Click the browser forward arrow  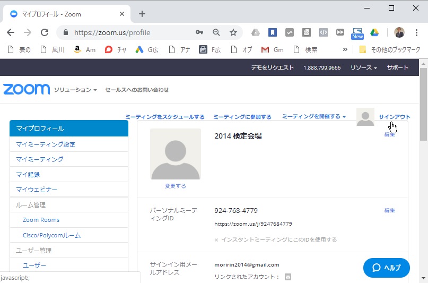[x=27, y=32]
